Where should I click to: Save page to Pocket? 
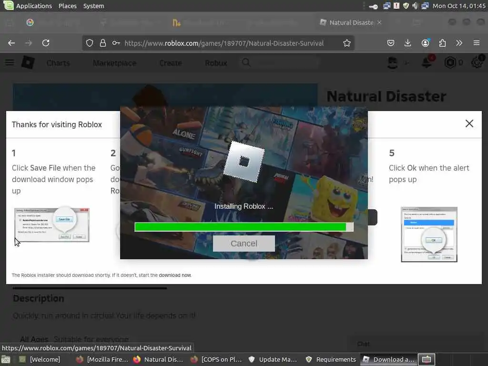coord(391,43)
